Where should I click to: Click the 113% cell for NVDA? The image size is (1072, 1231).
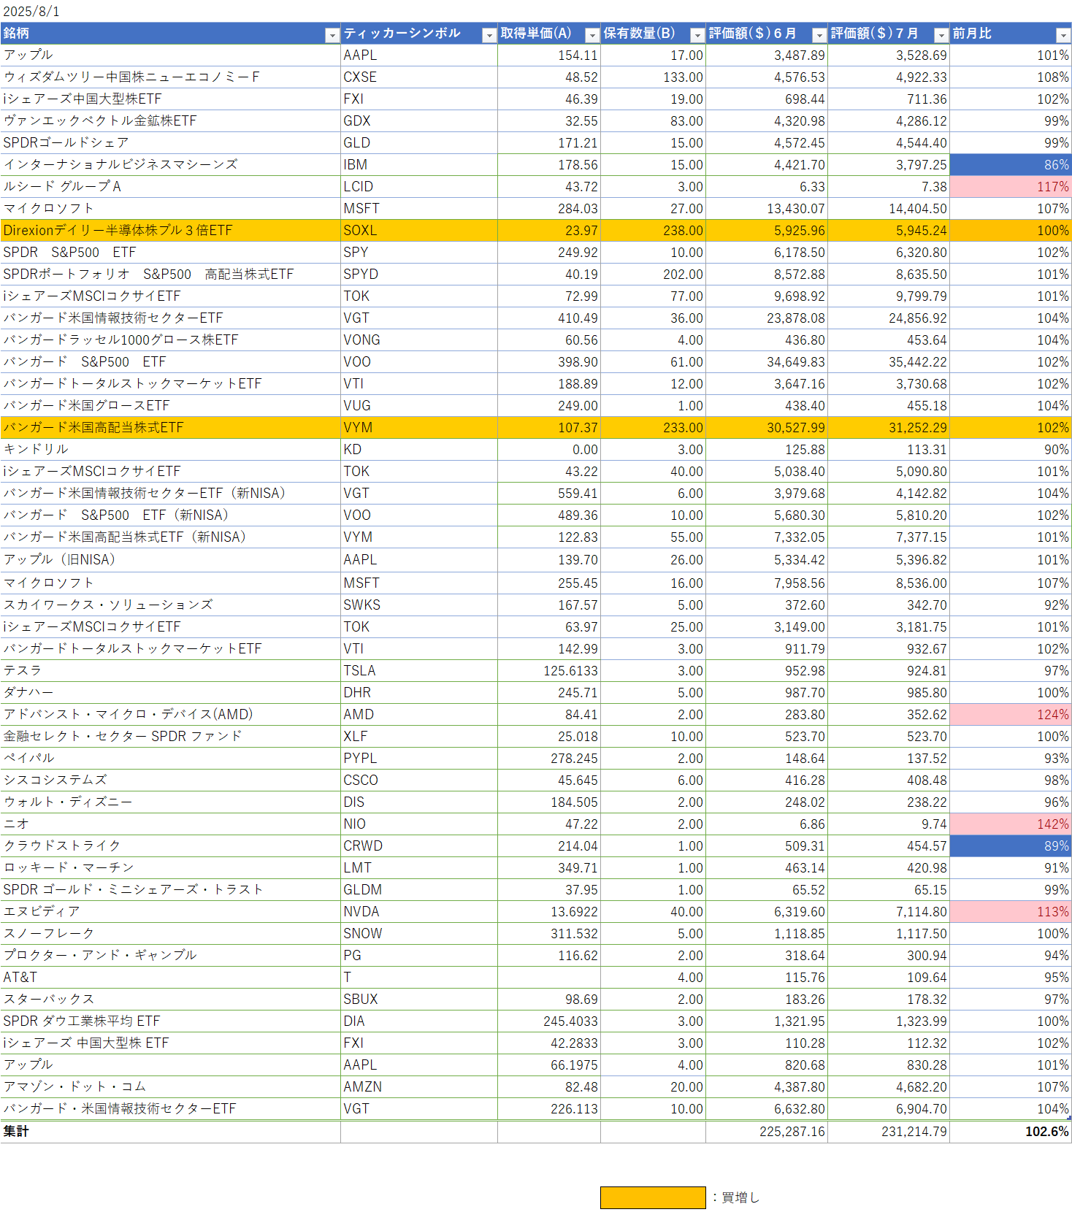[1011, 912]
